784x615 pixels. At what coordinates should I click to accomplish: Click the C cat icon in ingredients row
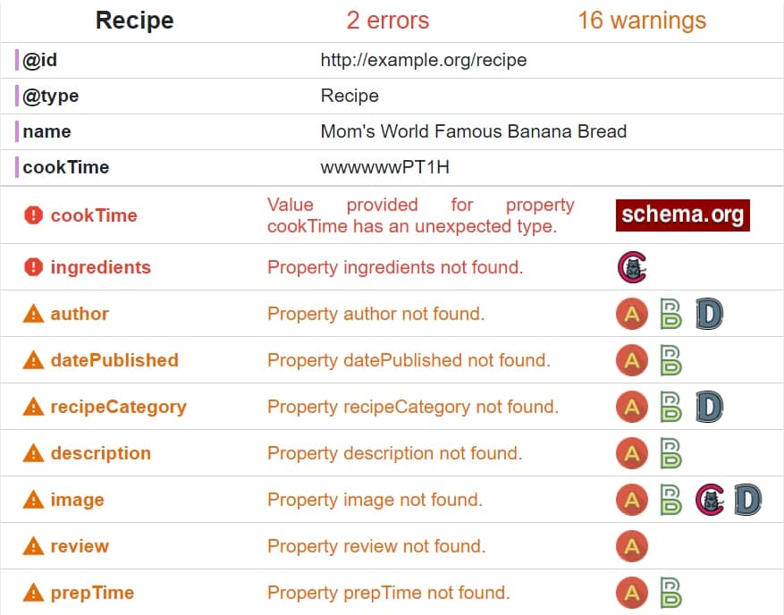(x=632, y=267)
